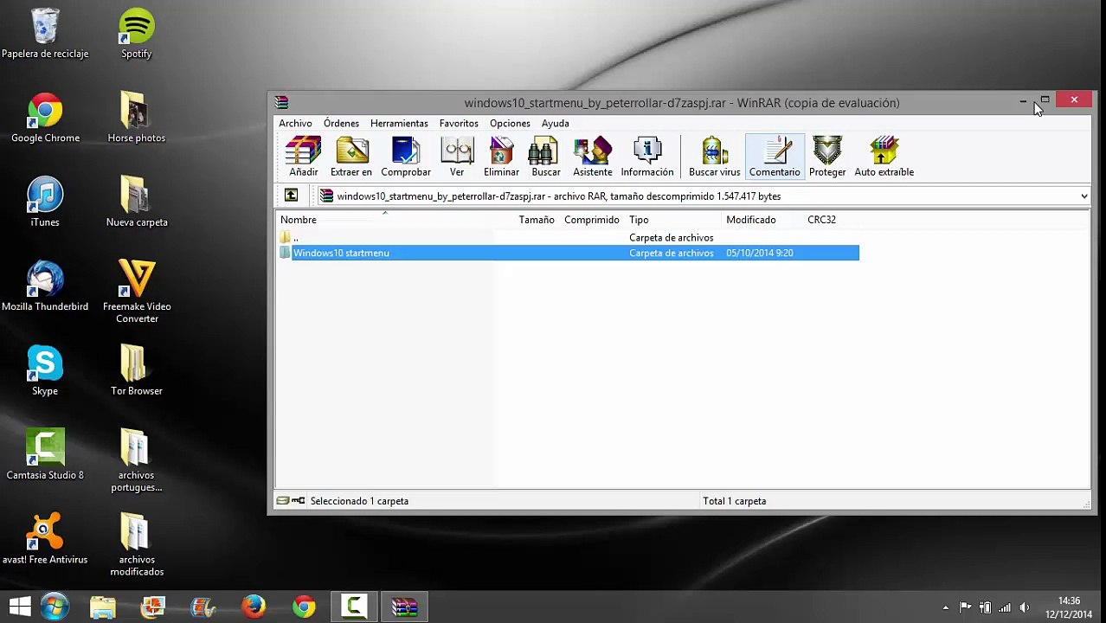Screen dimensions: 1106x623
Task: Sort by Modificado column header
Action: click(751, 220)
